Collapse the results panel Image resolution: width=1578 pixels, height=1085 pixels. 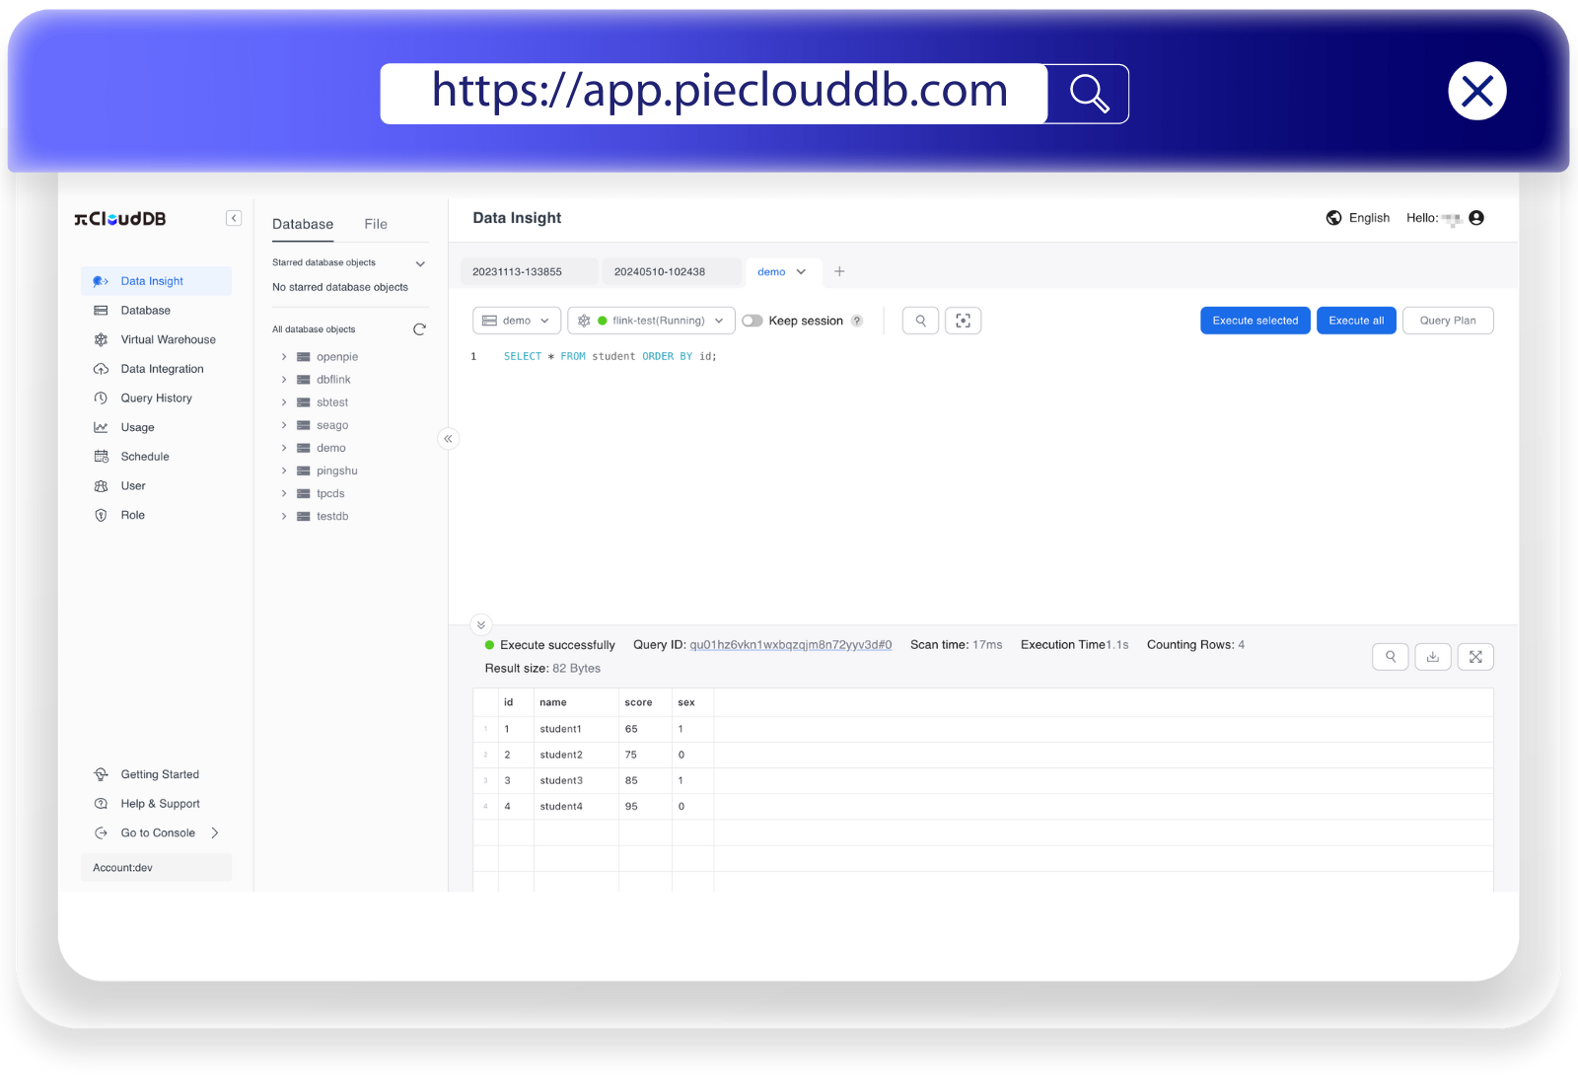pos(481,625)
